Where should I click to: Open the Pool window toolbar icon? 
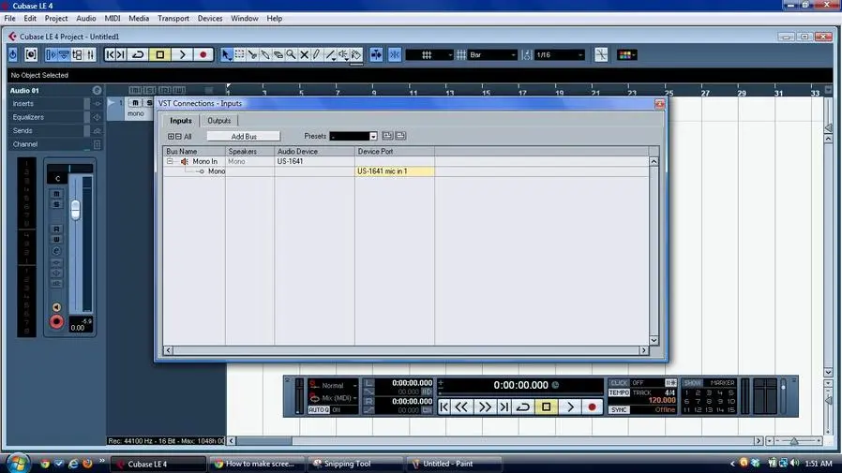[x=77, y=54]
